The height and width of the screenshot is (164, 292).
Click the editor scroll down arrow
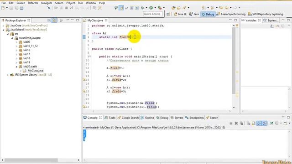pyautogui.click(x=234, y=108)
